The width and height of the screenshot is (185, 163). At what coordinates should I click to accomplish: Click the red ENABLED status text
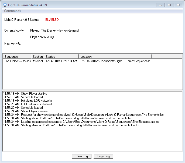[x=52, y=20]
